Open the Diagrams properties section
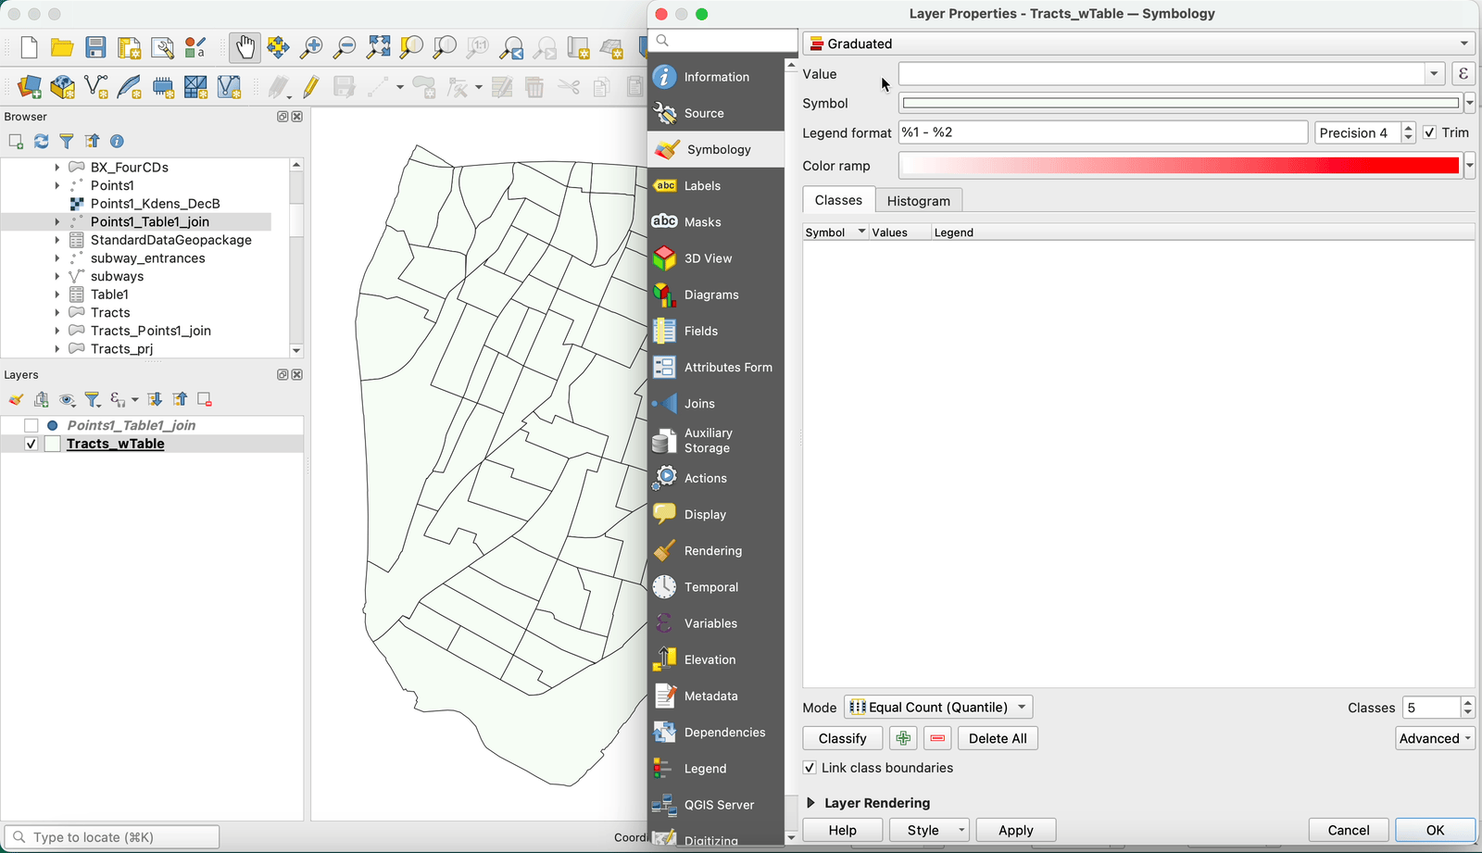The height and width of the screenshot is (853, 1482). tap(710, 295)
